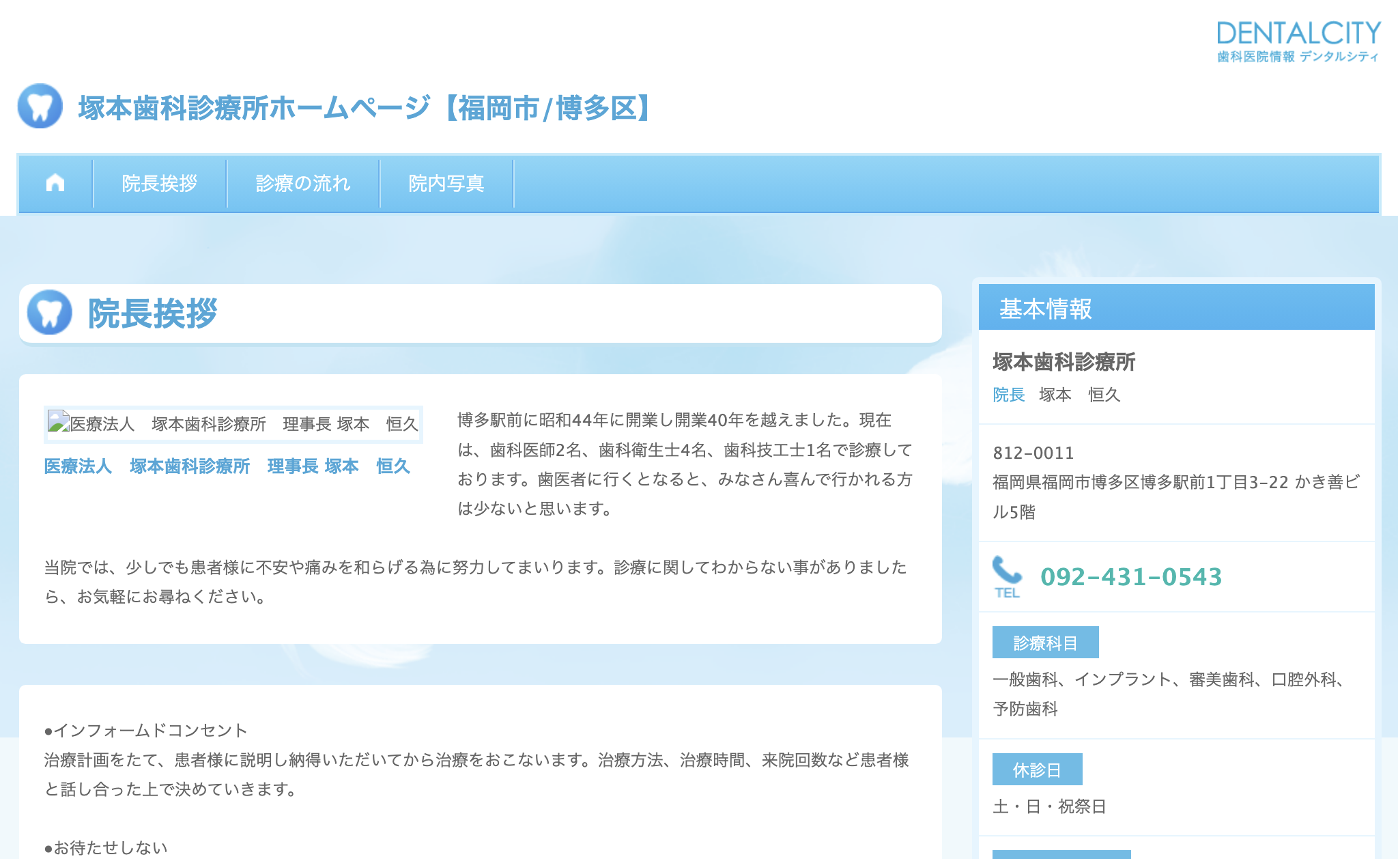Image resolution: width=1398 pixels, height=859 pixels.
Task: Click the DENTALCITY logo at top right
Action: [1298, 41]
